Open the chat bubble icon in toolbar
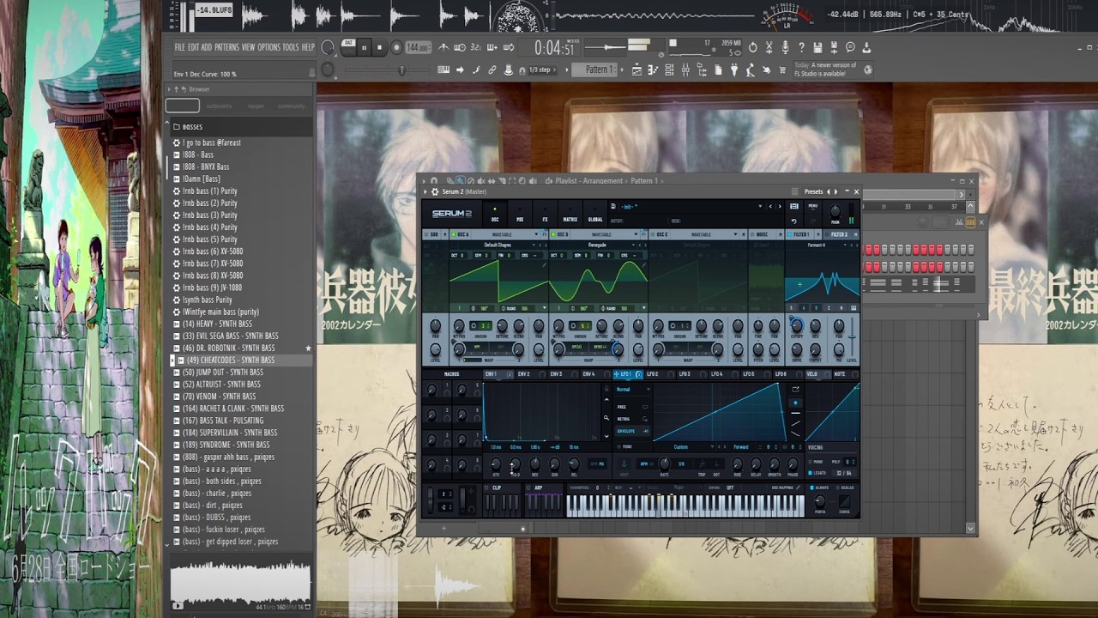This screenshot has height=618, width=1098. 850,47
